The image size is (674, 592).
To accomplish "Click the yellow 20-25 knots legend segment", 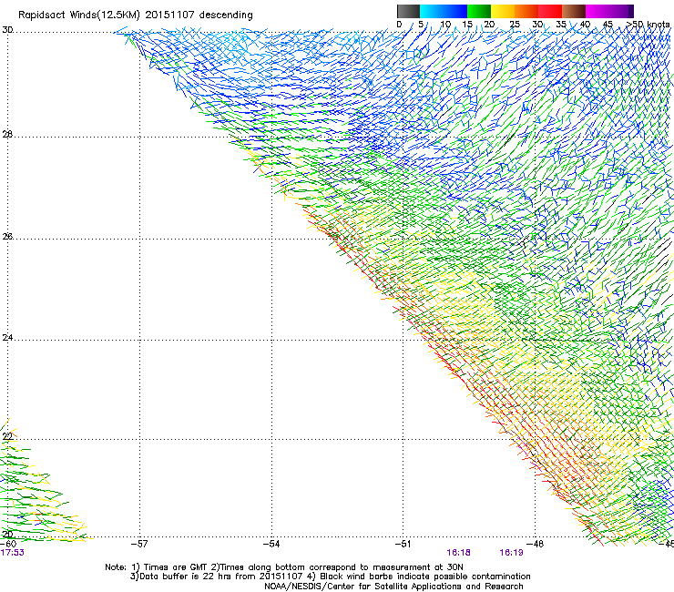I will click(503, 11).
